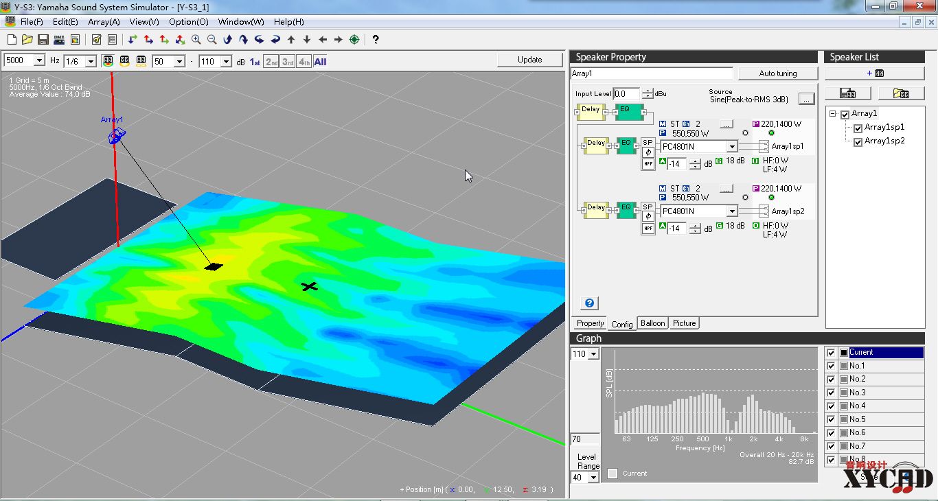
Task: Zoom in with the plus magnifier
Action: [x=196, y=40]
